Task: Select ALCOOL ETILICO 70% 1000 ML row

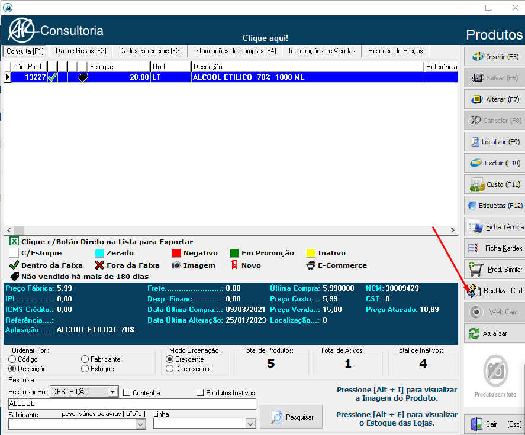Action: 231,77
